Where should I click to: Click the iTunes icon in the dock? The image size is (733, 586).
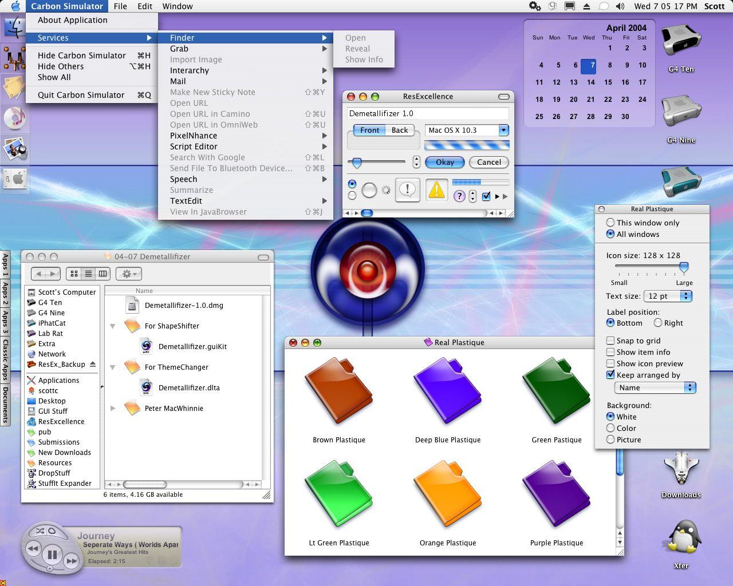(15, 118)
